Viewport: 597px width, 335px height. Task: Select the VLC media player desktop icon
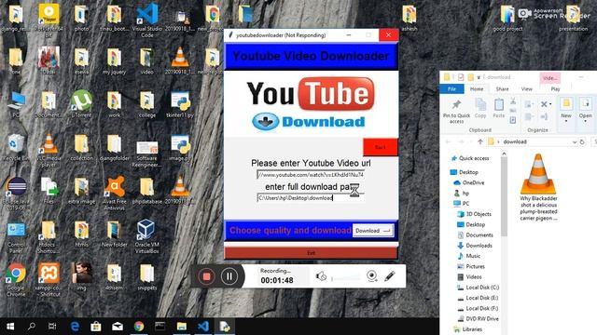click(x=49, y=151)
